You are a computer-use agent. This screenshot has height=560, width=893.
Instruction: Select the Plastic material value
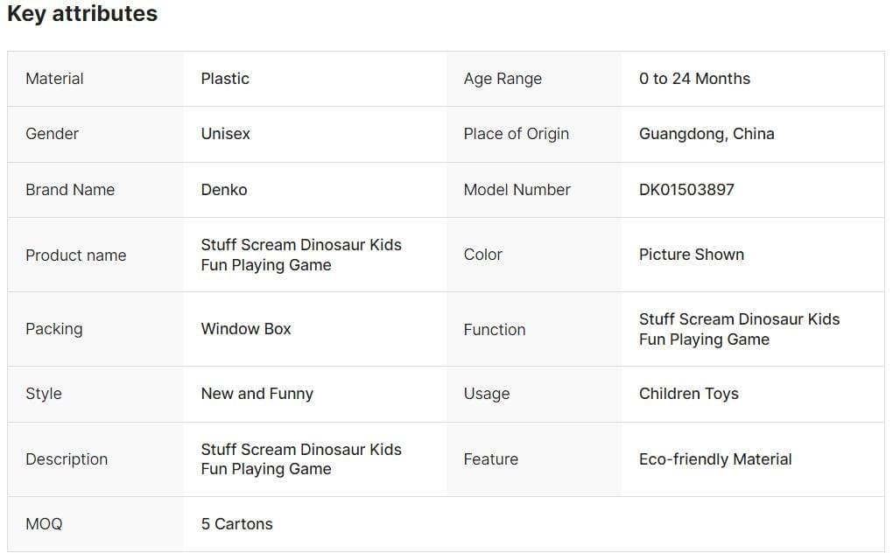point(225,79)
